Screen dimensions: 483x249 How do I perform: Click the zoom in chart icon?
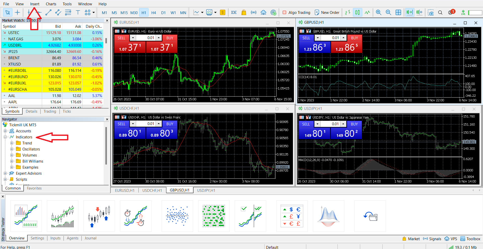(x=378, y=12)
